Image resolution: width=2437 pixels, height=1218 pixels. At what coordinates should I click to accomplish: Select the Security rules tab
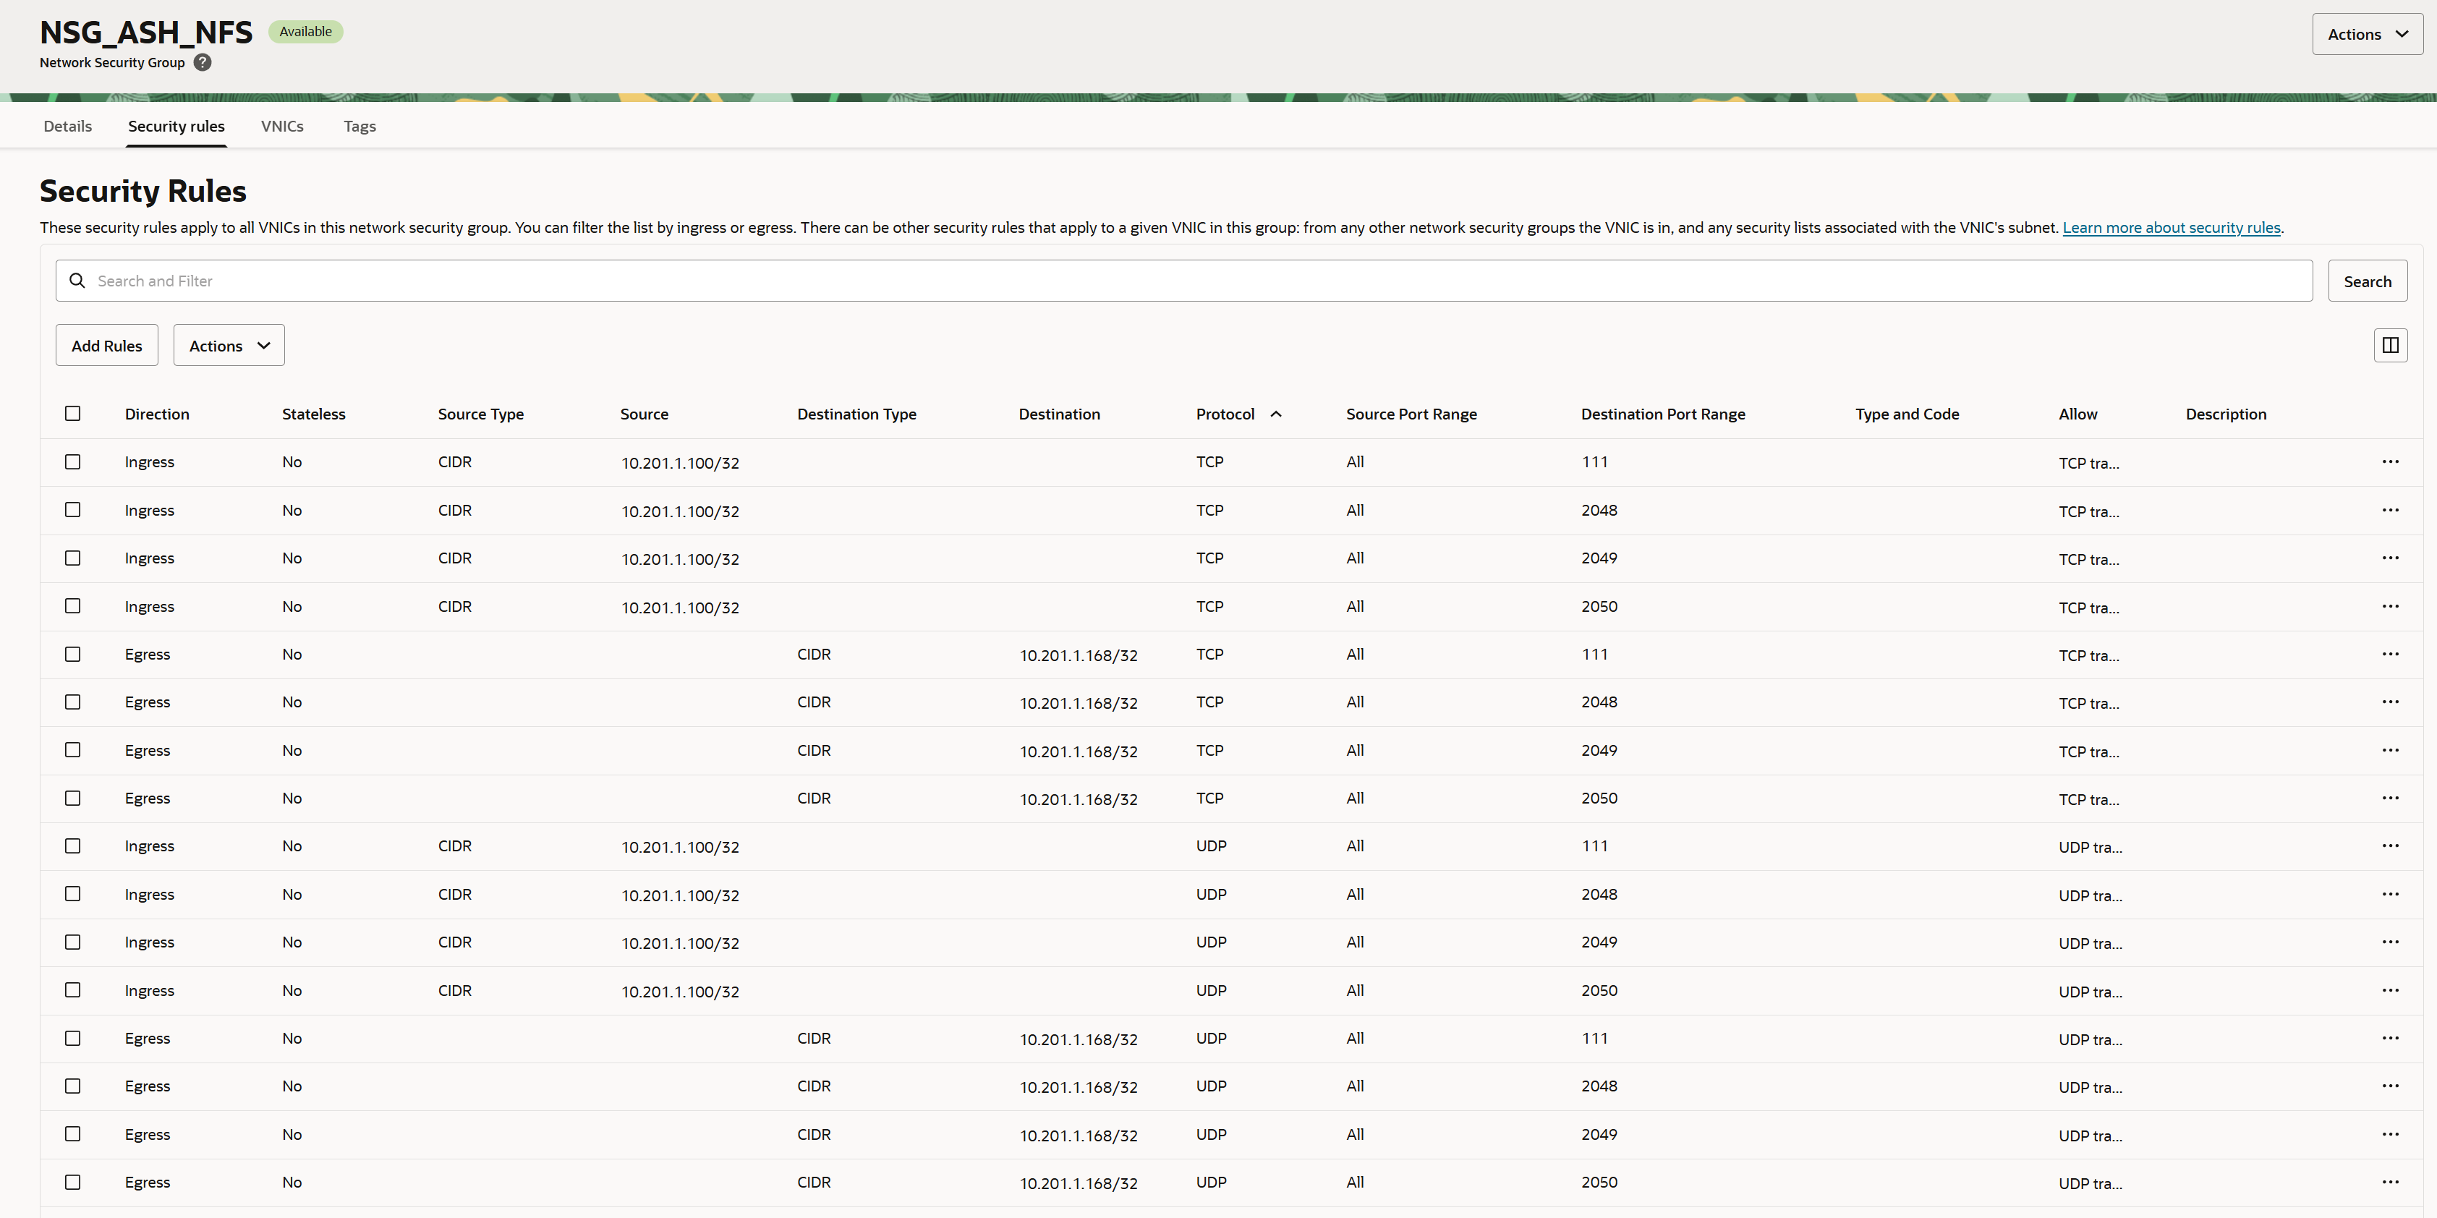177,126
